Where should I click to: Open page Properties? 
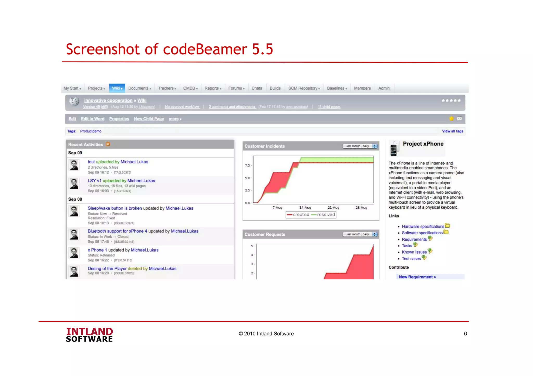pos(119,119)
